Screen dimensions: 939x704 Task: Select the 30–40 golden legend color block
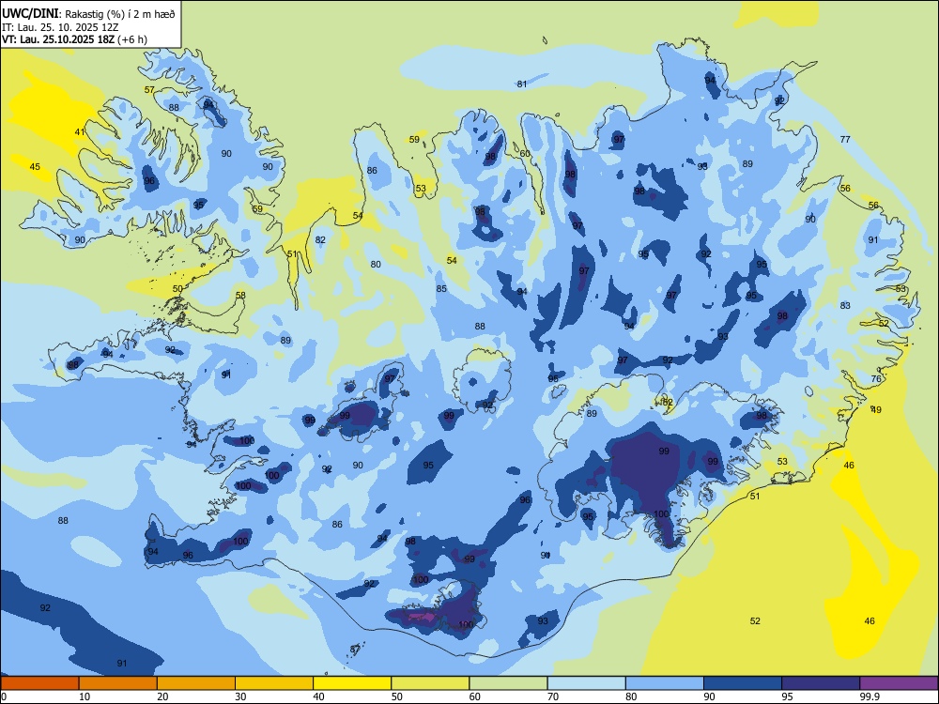tap(274, 683)
